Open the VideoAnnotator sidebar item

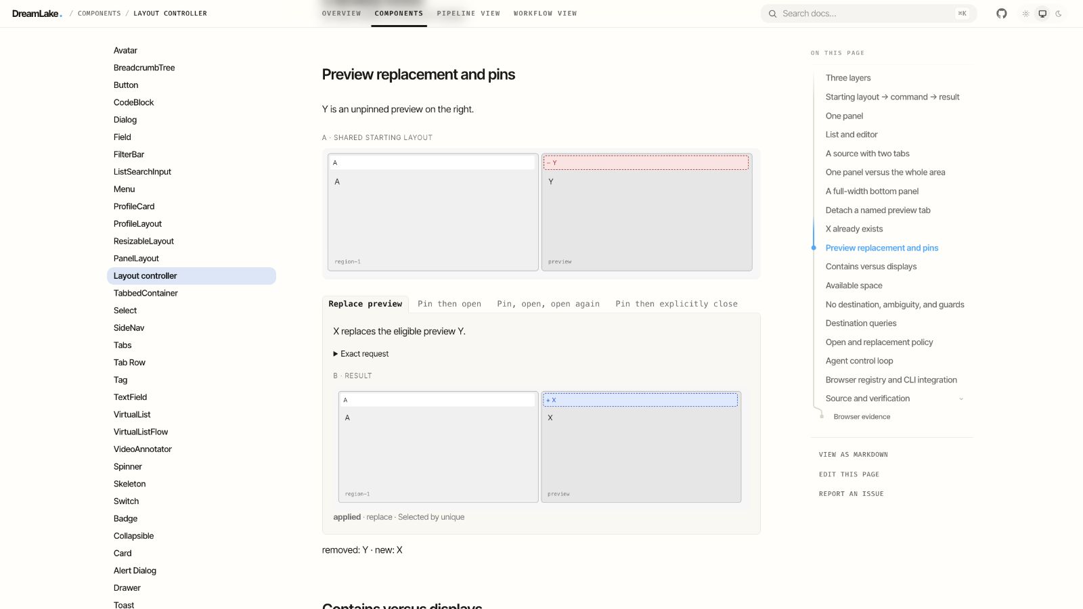point(143,449)
